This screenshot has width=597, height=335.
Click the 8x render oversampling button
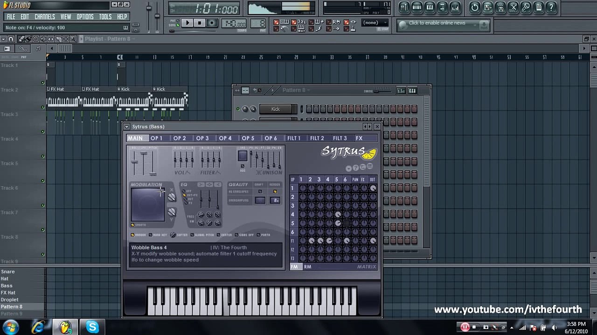pos(275,201)
